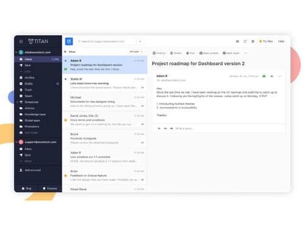305x228 pixels.
Task: Open Inbox of ella@avontech.com account
Action: click(x=38, y=59)
